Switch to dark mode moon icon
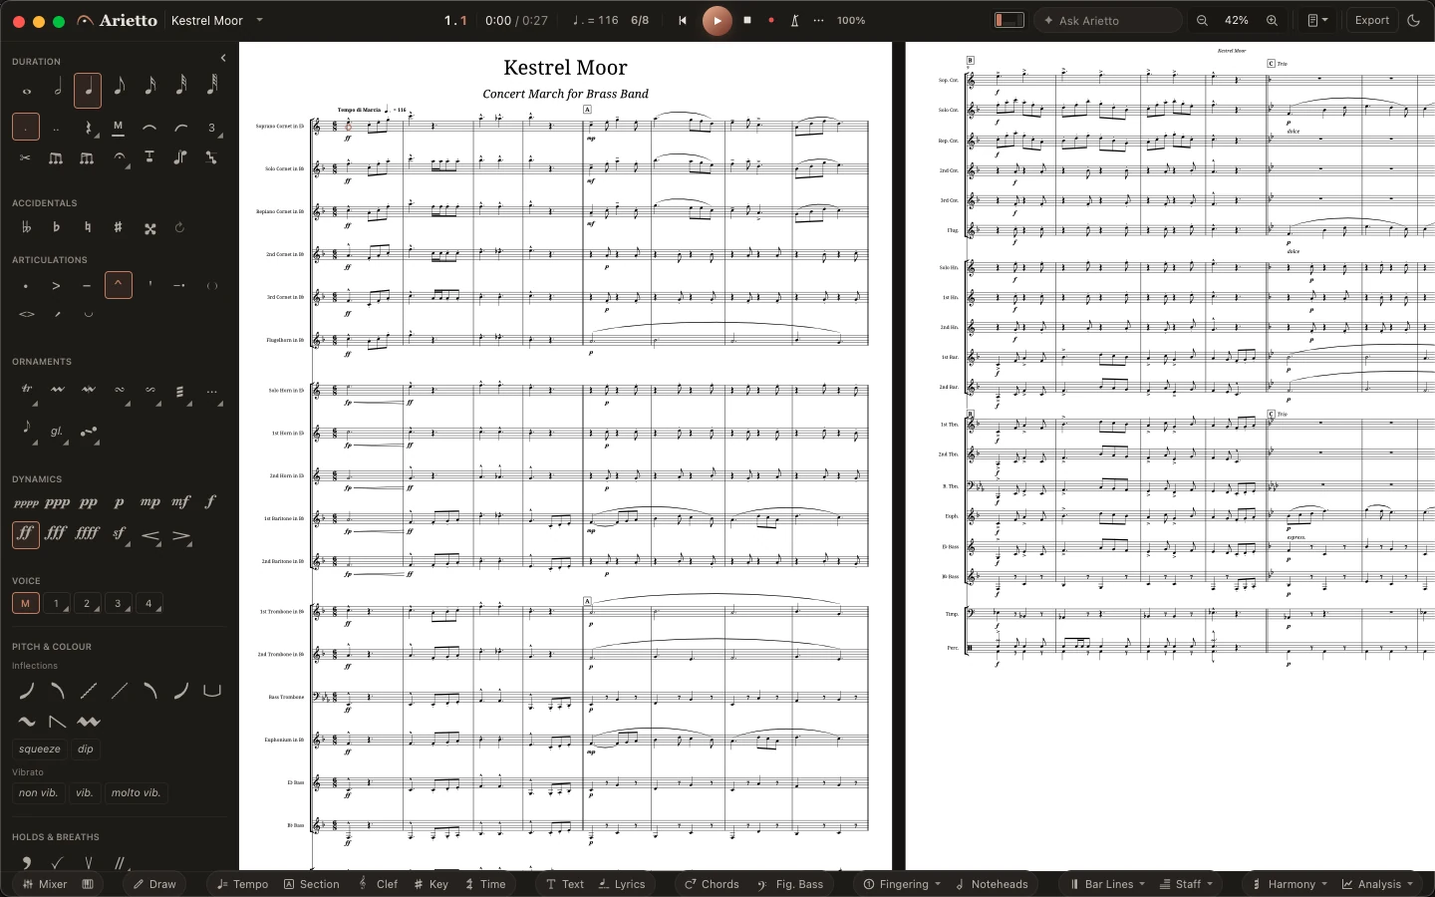 (1413, 20)
